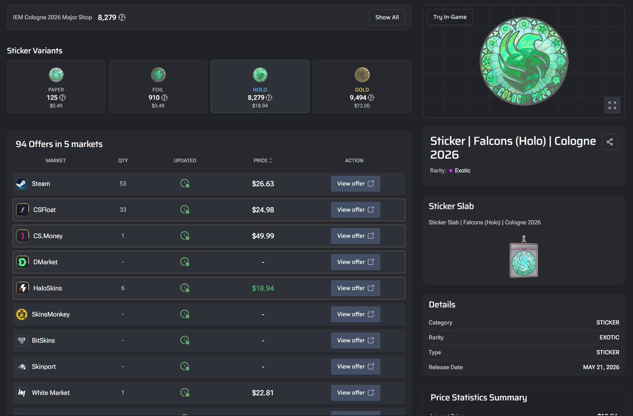
Task: Click the updated clock icon in Skinport row
Action: 185,366
